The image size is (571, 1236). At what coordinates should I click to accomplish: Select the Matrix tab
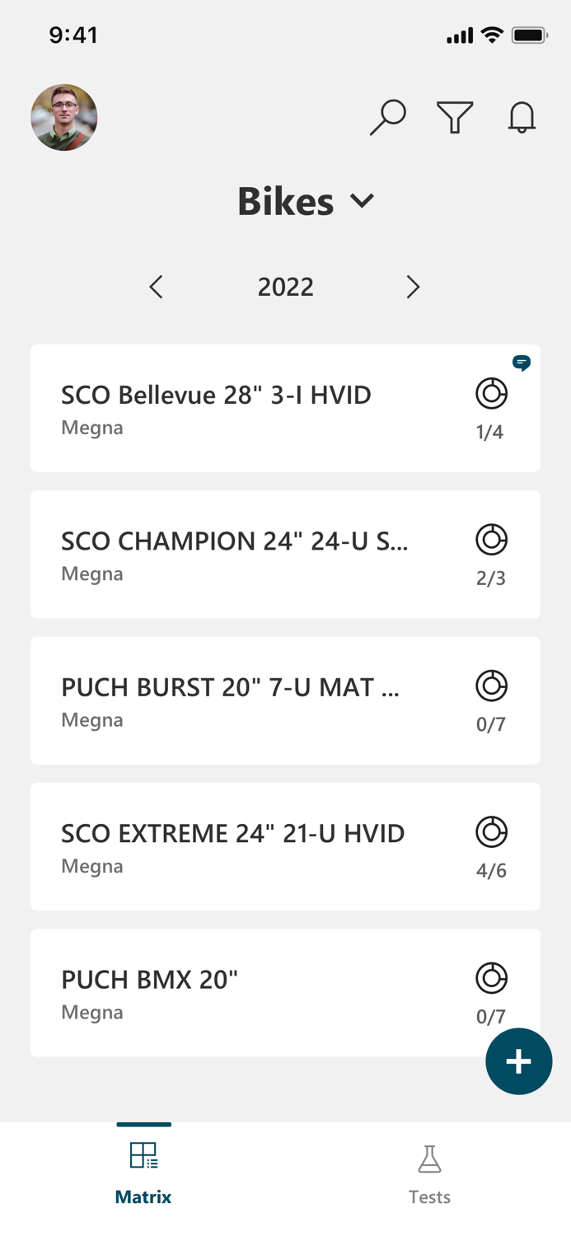(x=143, y=1174)
